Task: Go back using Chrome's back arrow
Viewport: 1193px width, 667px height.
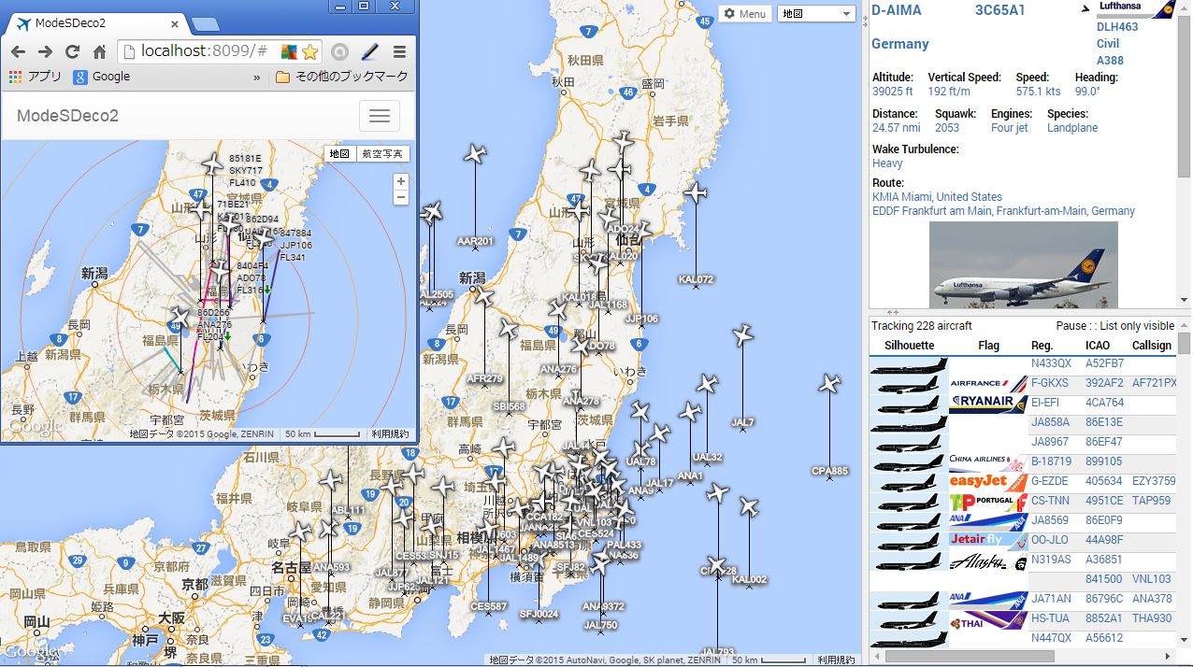Action: click(19, 51)
